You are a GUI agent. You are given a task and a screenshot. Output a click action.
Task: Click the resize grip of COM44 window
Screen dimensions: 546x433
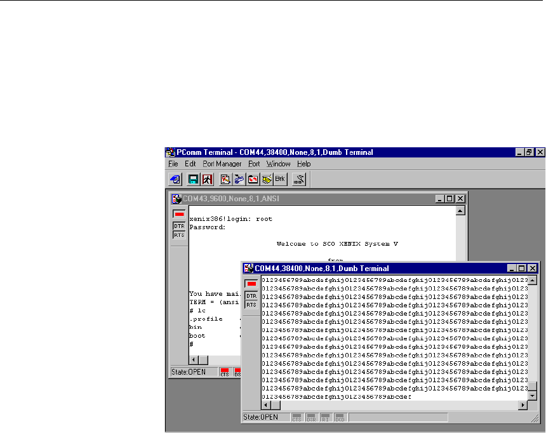[x=535, y=418]
